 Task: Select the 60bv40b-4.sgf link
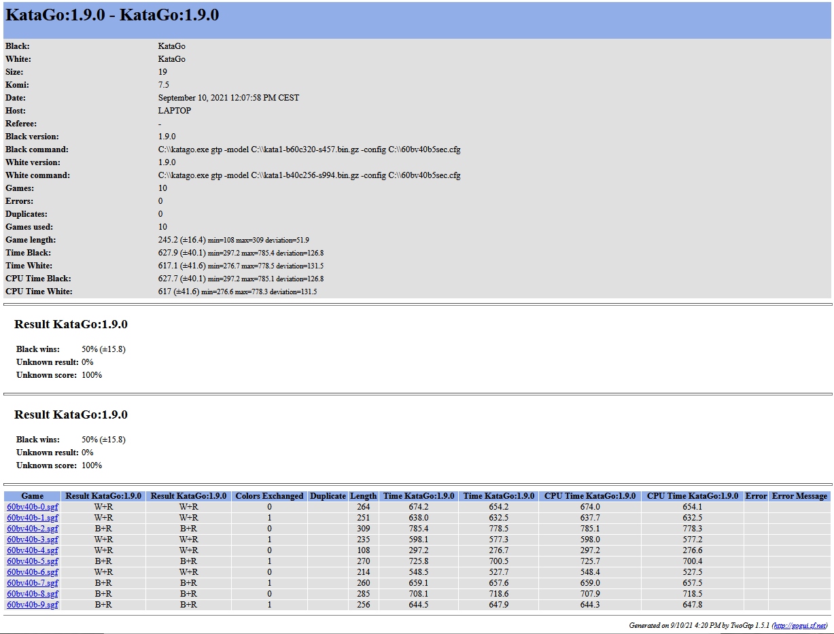[x=33, y=550]
